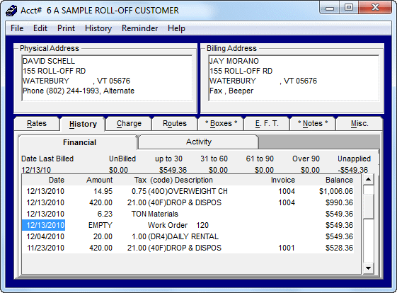Click the scroll up arrow in history list

point(369,180)
